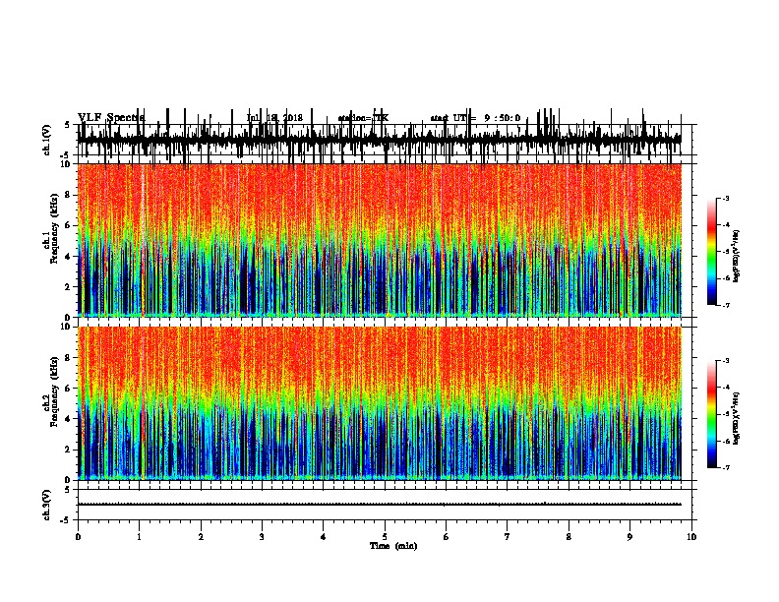Click the date label 'Jul 18, 2018'
The height and width of the screenshot is (602, 779).
(x=274, y=118)
